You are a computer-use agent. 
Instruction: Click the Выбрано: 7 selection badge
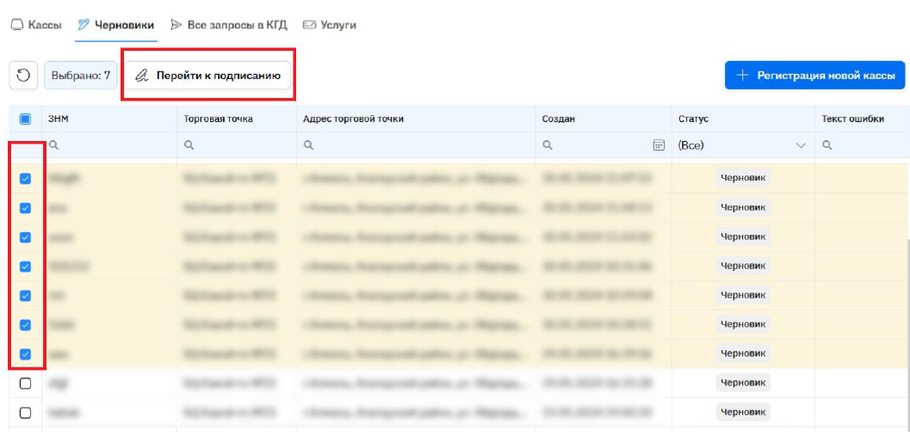tap(81, 76)
